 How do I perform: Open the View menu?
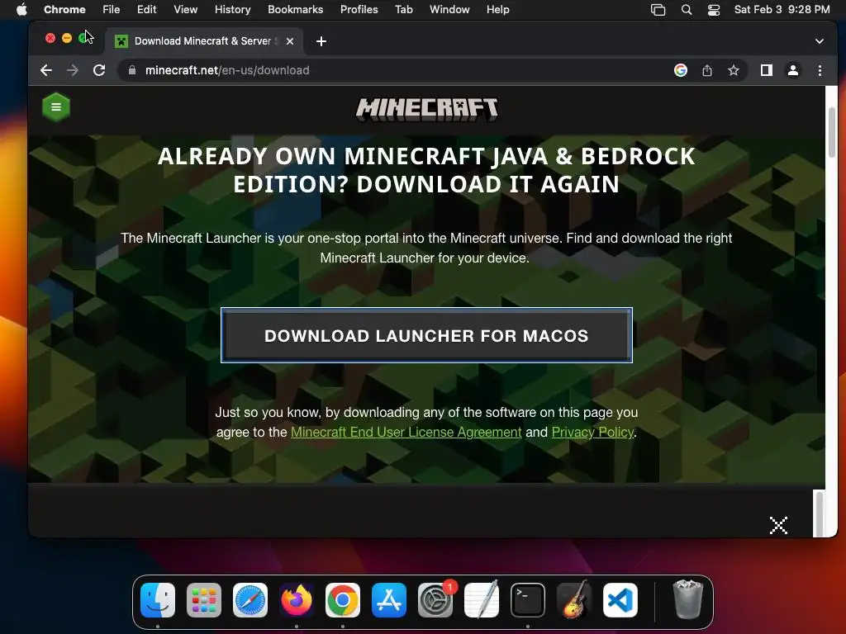click(186, 10)
